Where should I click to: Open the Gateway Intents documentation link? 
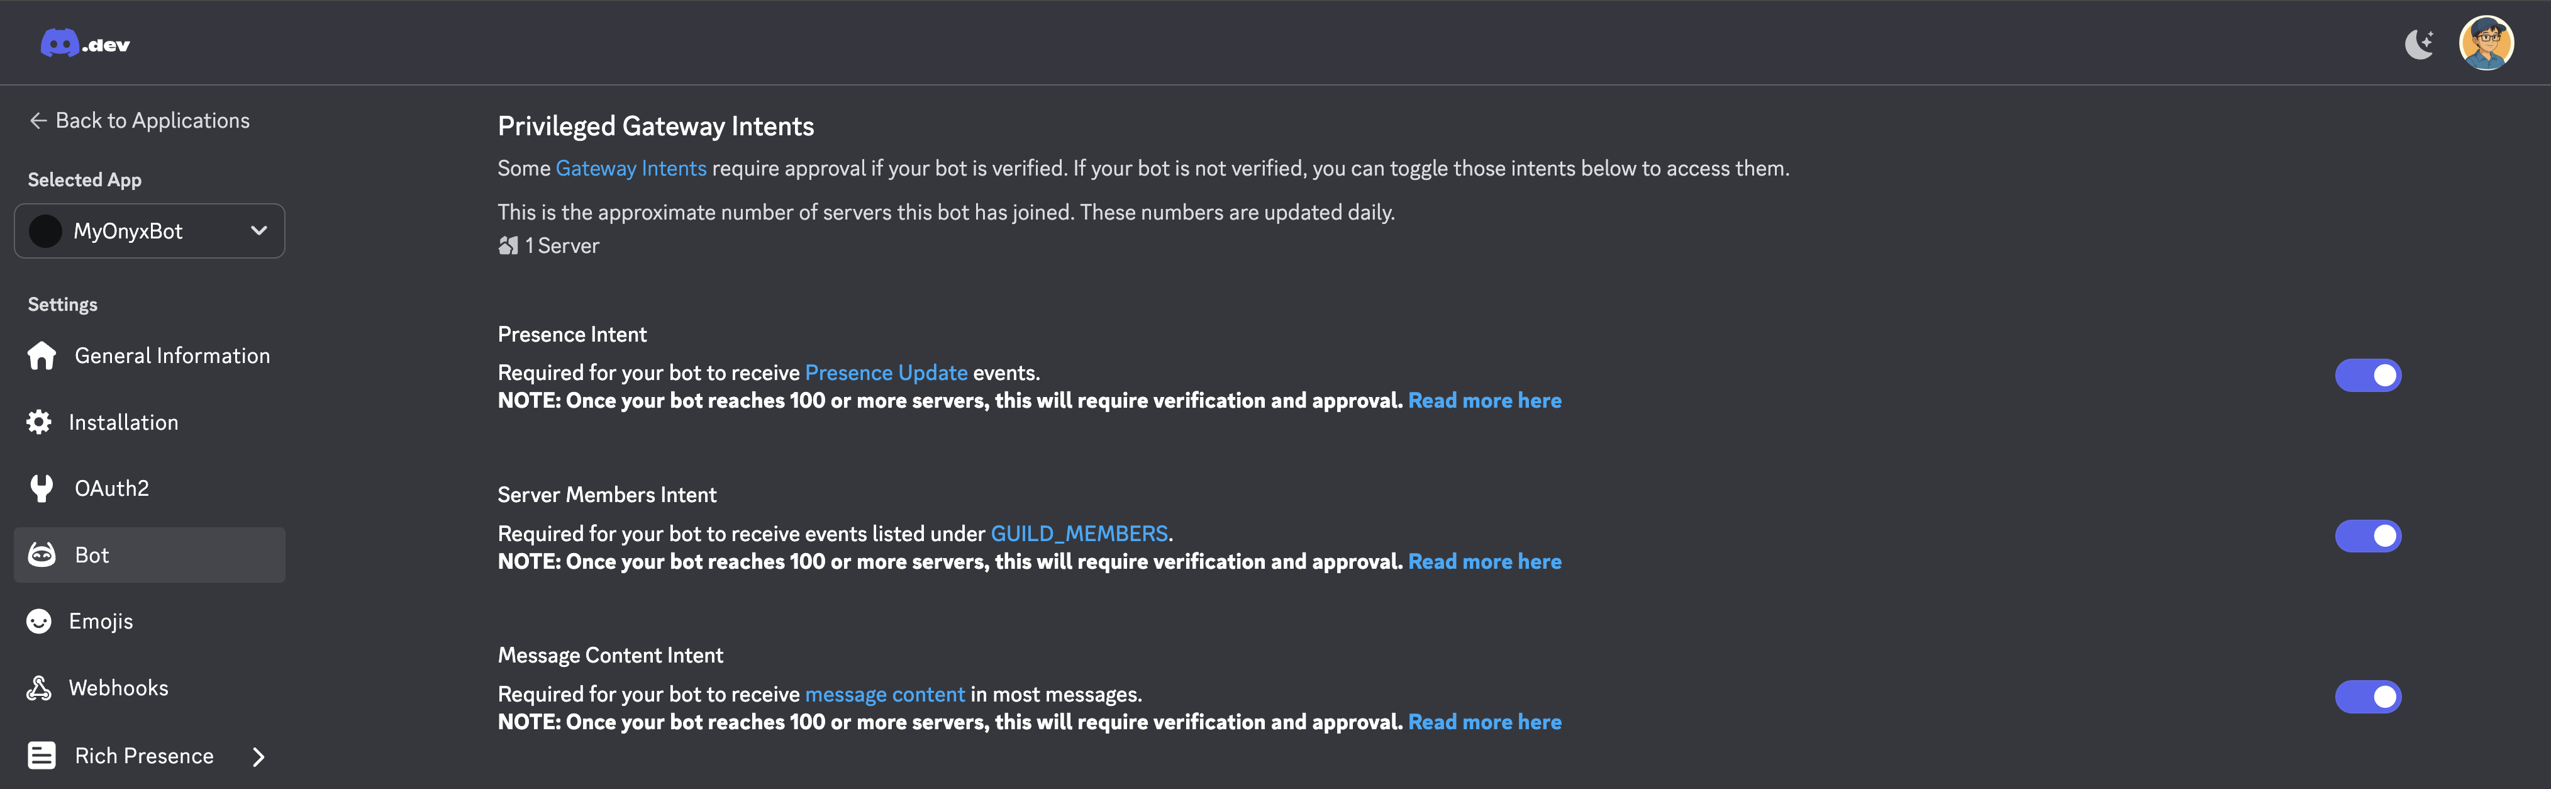(631, 167)
